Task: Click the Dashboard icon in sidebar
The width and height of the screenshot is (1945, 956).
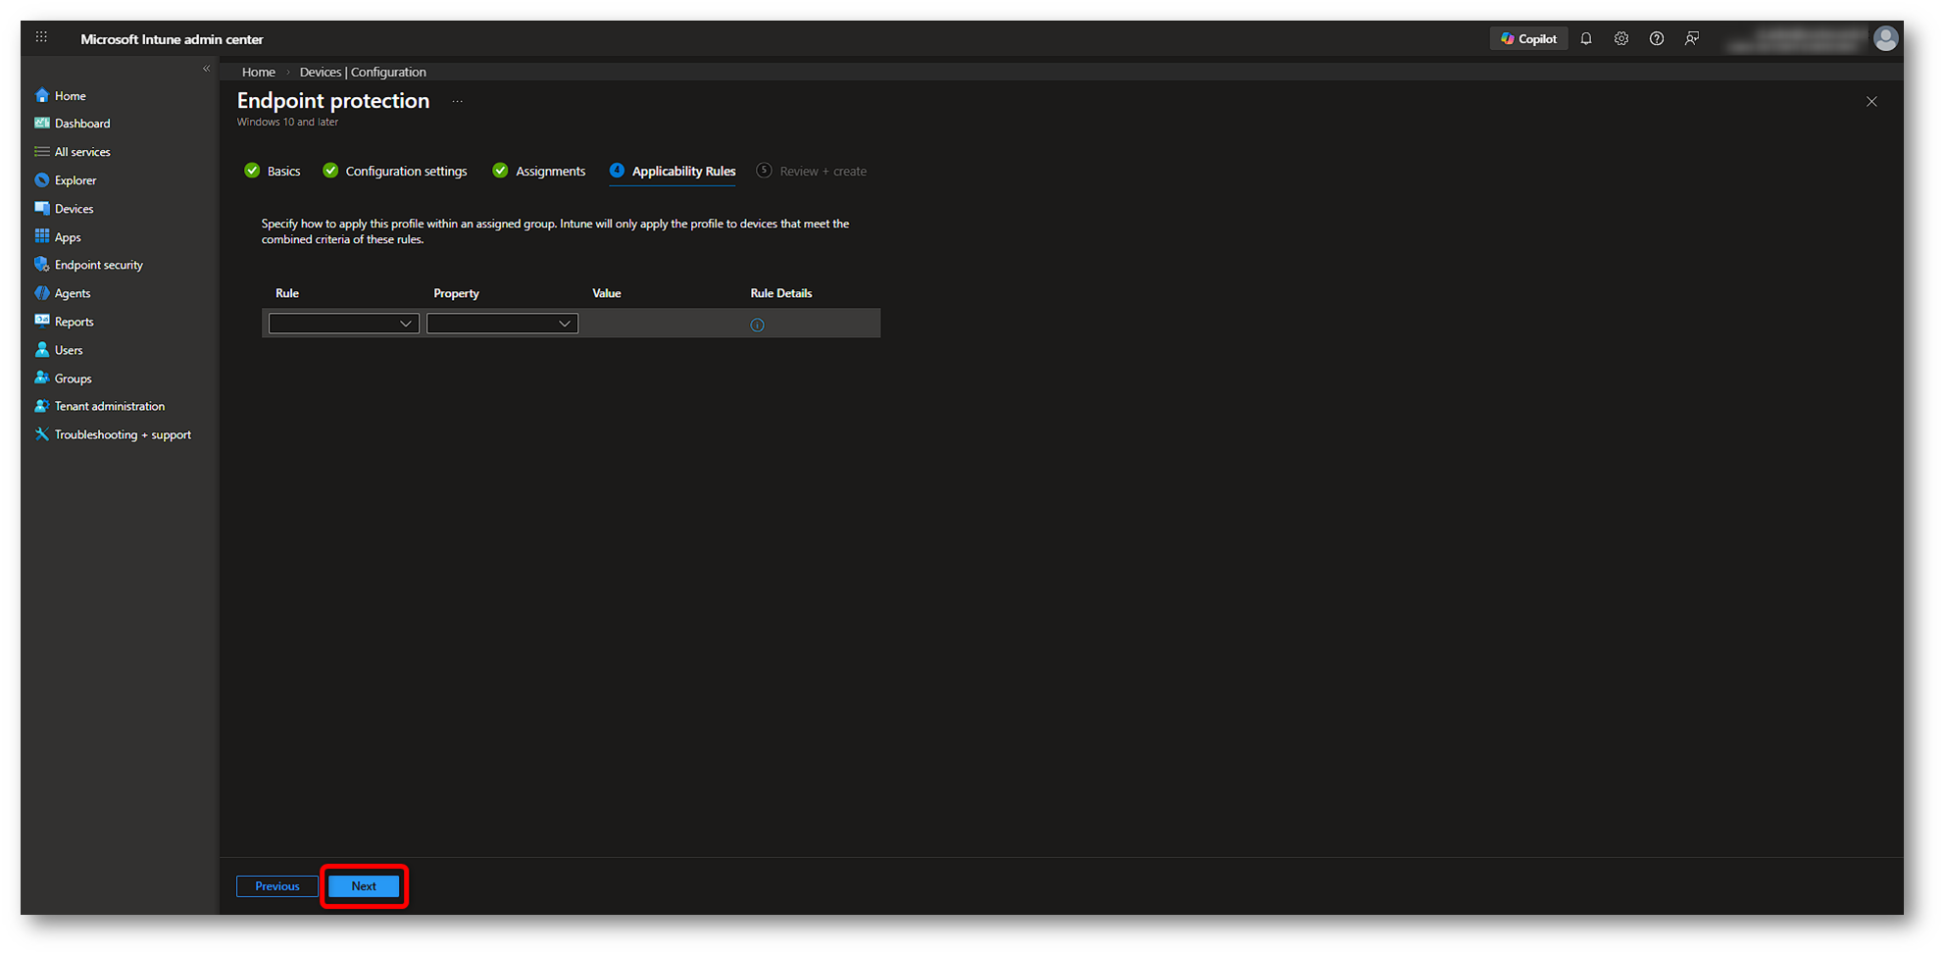Action: (42, 124)
